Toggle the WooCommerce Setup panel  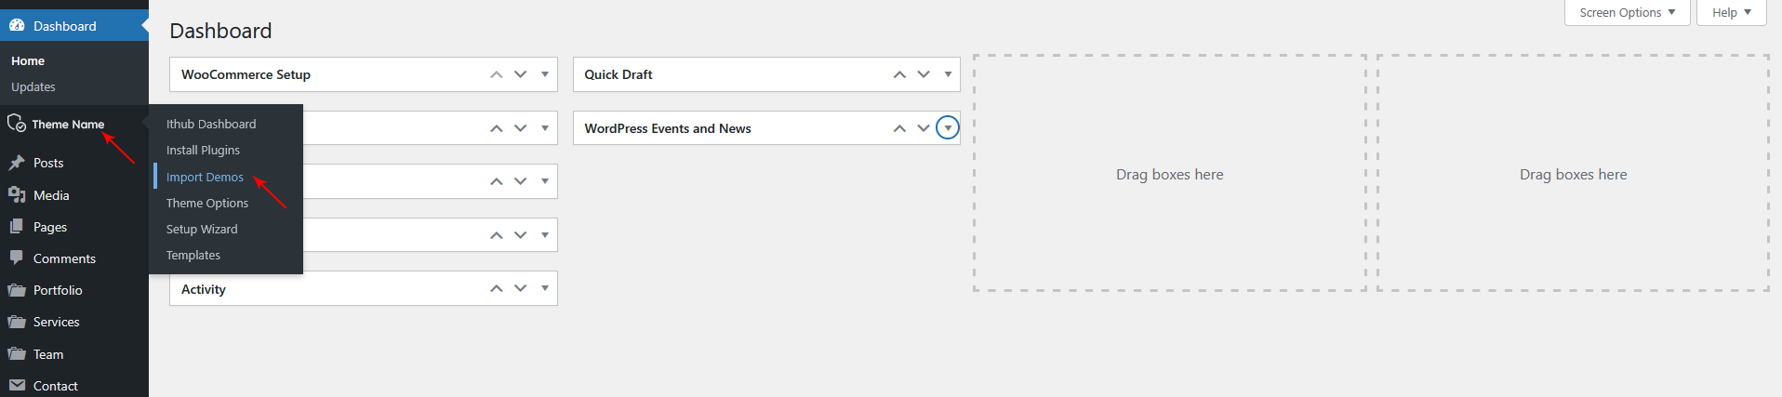tap(545, 74)
